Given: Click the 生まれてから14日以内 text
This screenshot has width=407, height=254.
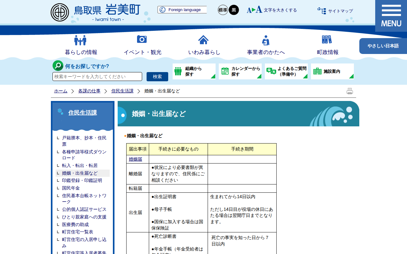Looking at the screenshot, I should coord(233,197).
